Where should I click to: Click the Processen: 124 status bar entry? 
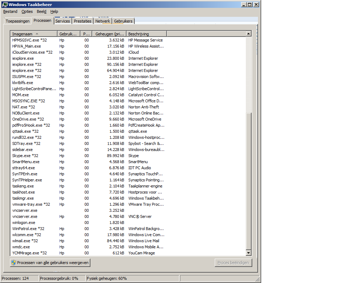(x=20, y=278)
